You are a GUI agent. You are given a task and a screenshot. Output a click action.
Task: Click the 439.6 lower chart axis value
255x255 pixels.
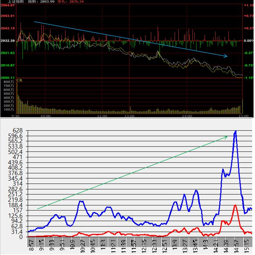(x=16, y=162)
